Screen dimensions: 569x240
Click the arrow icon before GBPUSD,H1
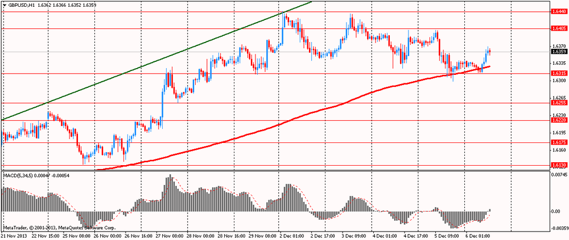4,6
